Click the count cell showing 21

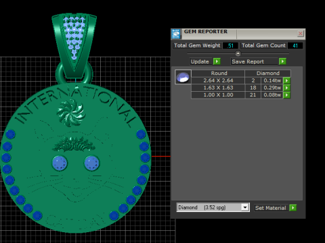click(x=253, y=95)
